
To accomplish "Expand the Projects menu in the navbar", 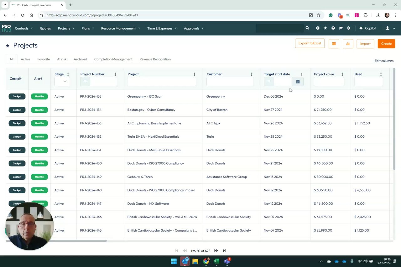I will click(66, 28).
